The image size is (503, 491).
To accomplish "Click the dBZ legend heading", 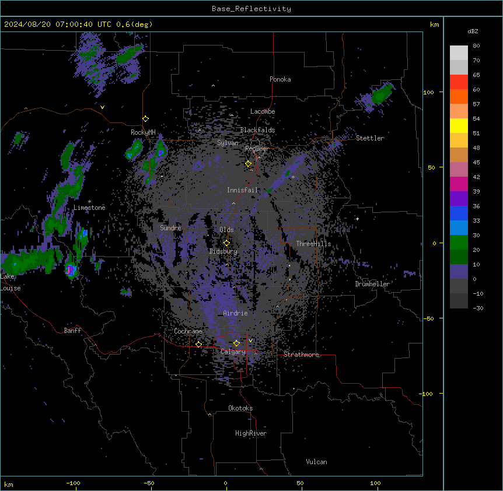I will (x=473, y=31).
